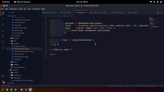Collapse the migrations folder
This screenshot has height=92, width=164.
click(24, 78)
